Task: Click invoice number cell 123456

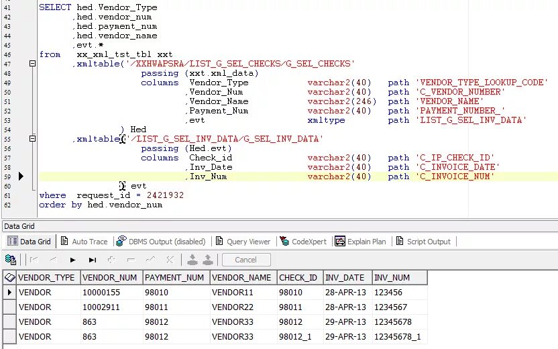Action: (400, 293)
